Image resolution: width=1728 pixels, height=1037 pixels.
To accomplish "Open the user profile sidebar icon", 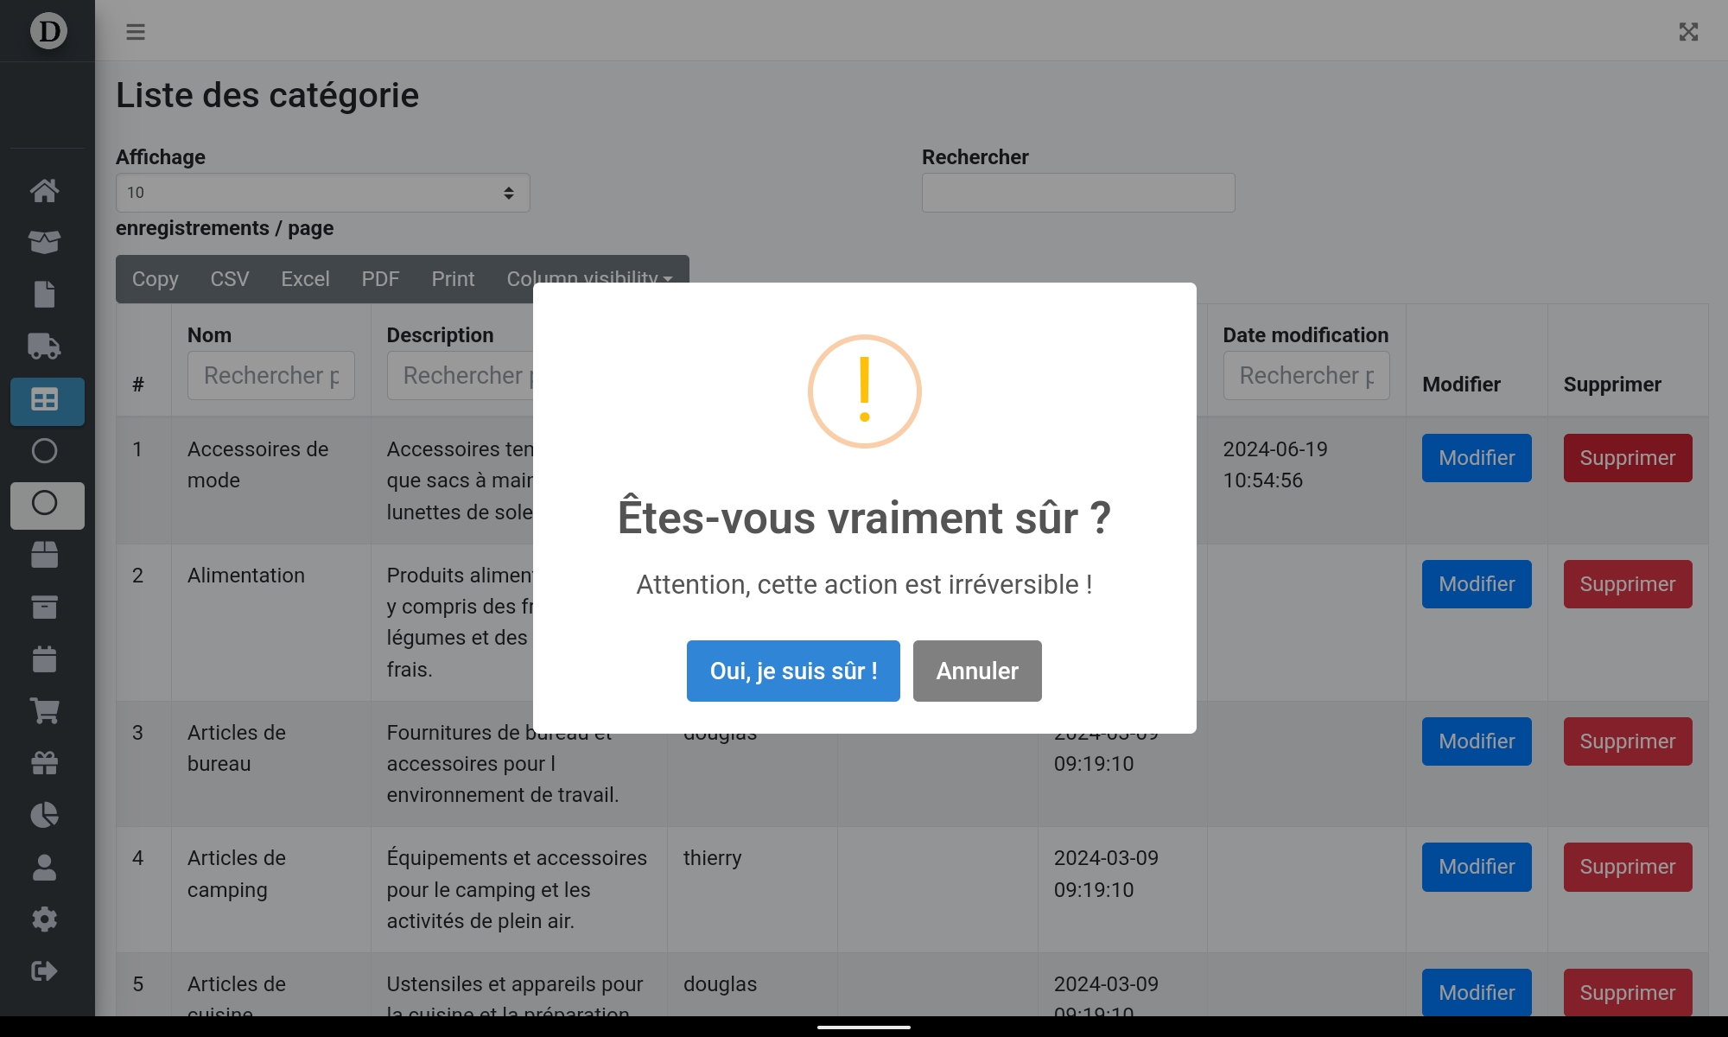I will (x=45, y=868).
